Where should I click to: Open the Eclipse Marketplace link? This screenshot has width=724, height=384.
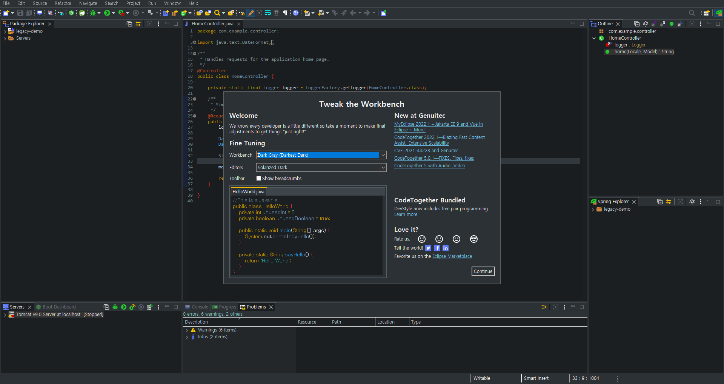pyautogui.click(x=452, y=256)
